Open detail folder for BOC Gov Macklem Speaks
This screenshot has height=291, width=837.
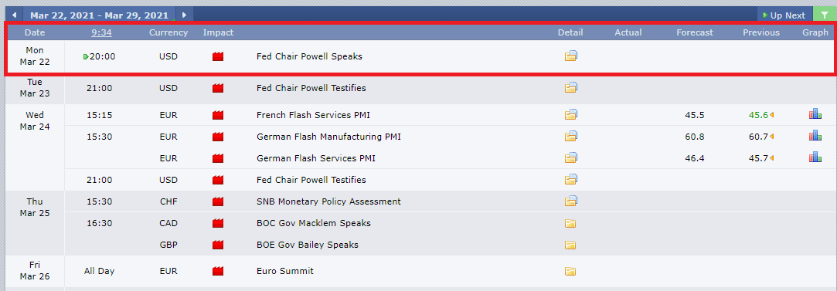[x=570, y=223]
